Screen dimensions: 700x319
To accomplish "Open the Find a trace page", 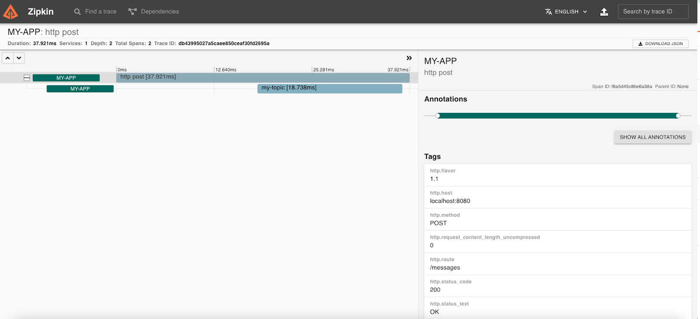I will pos(95,12).
